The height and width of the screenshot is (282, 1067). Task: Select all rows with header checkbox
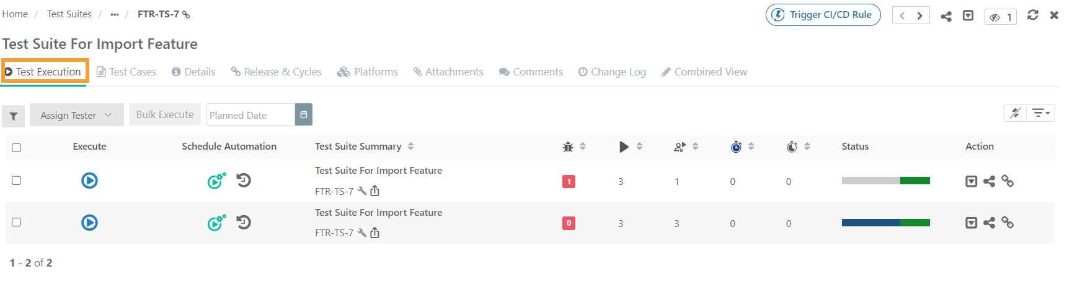[17, 148]
